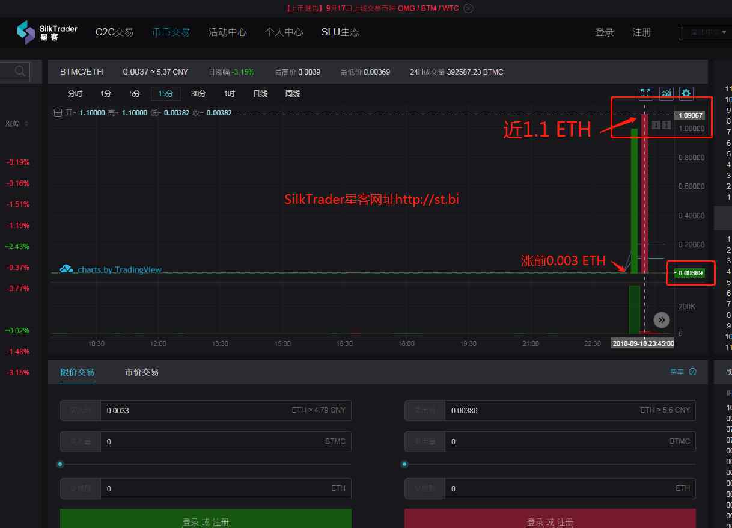
Task: Click 登录 on the red sell button
Action: [535, 522]
